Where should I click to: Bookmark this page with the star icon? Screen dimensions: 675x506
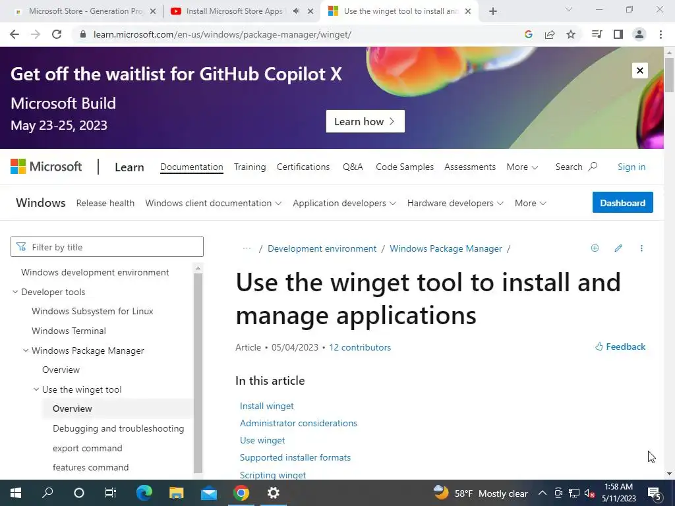571,34
